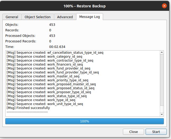Image resolution: width=171 pixels, height=139 pixels.
Task: Click the Records value 0
Action: coord(50,30)
